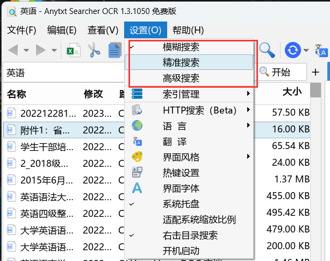
Task: Sort by the 大小 column header
Action: pyautogui.click(x=292, y=92)
